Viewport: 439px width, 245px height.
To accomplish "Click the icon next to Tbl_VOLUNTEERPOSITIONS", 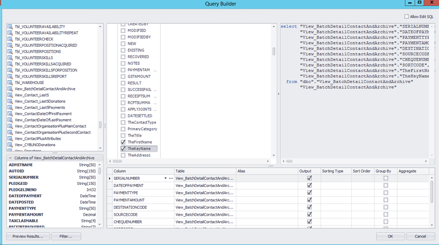I will pos(10,52).
